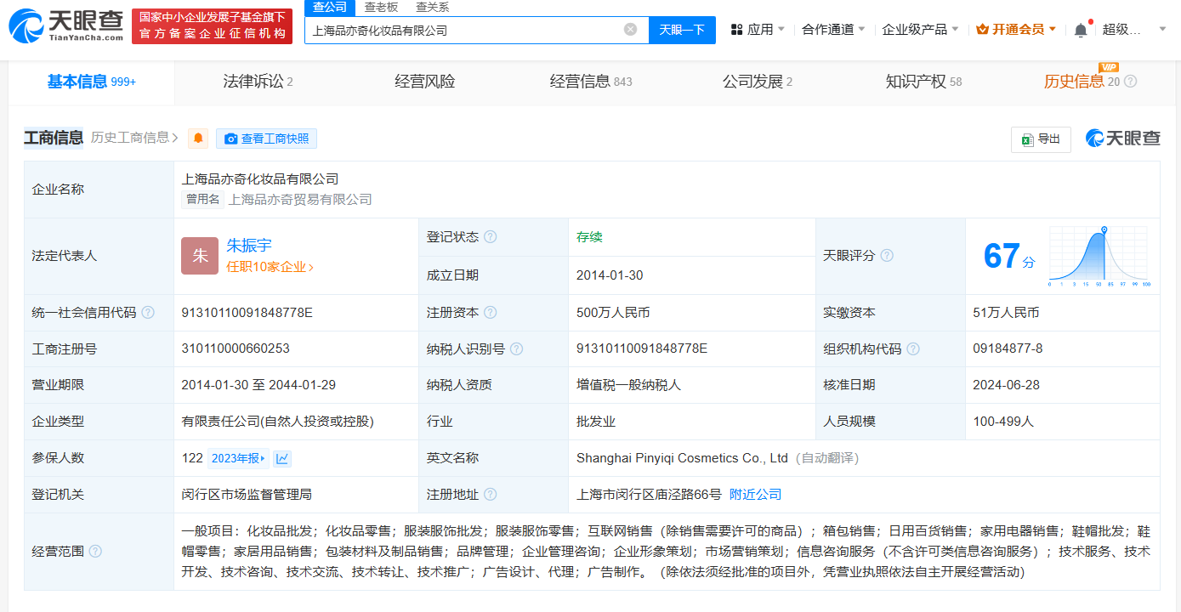Switch to the 法律诉讼 tab

[255, 82]
